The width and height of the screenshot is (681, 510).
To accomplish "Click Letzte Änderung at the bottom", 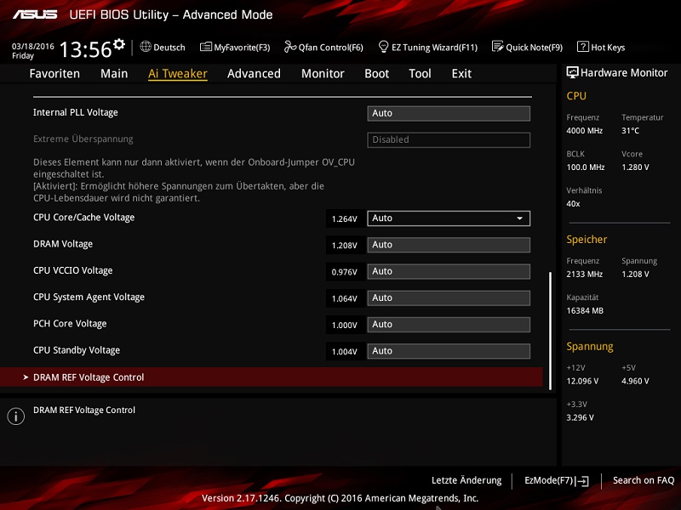I will point(466,480).
